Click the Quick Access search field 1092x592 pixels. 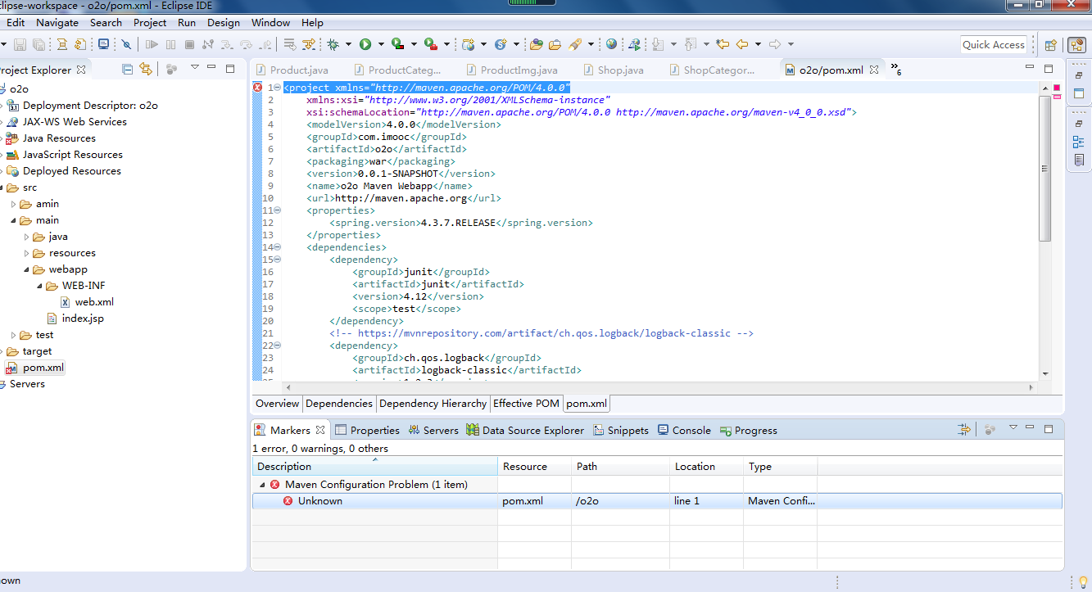point(994,45)
